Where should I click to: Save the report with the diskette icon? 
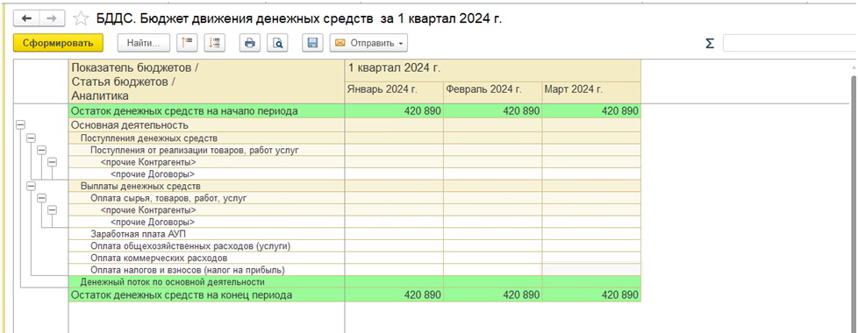313,43
